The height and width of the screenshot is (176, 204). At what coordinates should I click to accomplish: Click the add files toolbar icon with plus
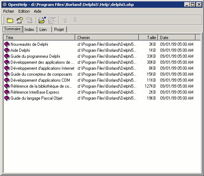pos(42,20)
